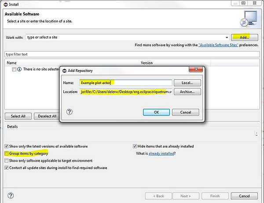Open the 'Available Software Sites' link

[x=218, y=45]
